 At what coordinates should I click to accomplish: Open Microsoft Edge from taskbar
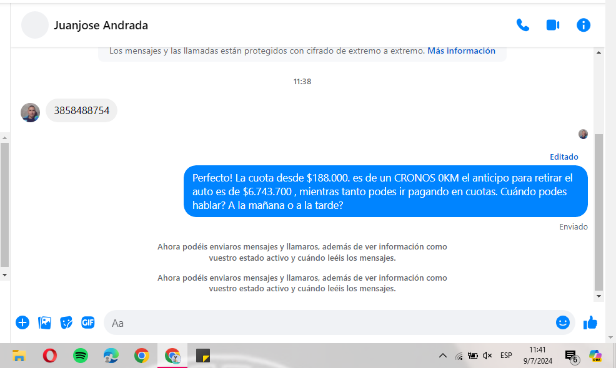click(111, 356)
